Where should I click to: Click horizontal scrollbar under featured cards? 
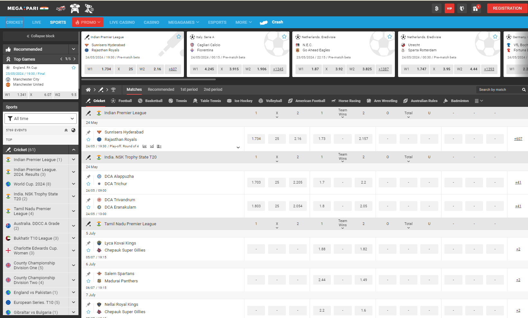tap(149, 79)
